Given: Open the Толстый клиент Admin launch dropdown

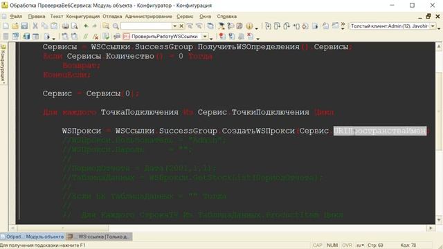Looking at the screenshot, I should (433, 26).
